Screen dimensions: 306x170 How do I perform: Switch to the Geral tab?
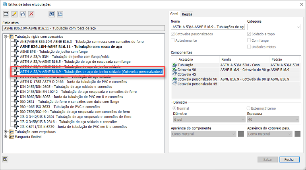174,14
